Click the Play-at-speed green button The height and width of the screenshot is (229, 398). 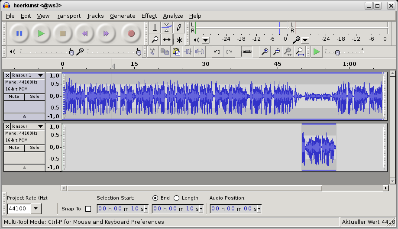click(317, 52)
